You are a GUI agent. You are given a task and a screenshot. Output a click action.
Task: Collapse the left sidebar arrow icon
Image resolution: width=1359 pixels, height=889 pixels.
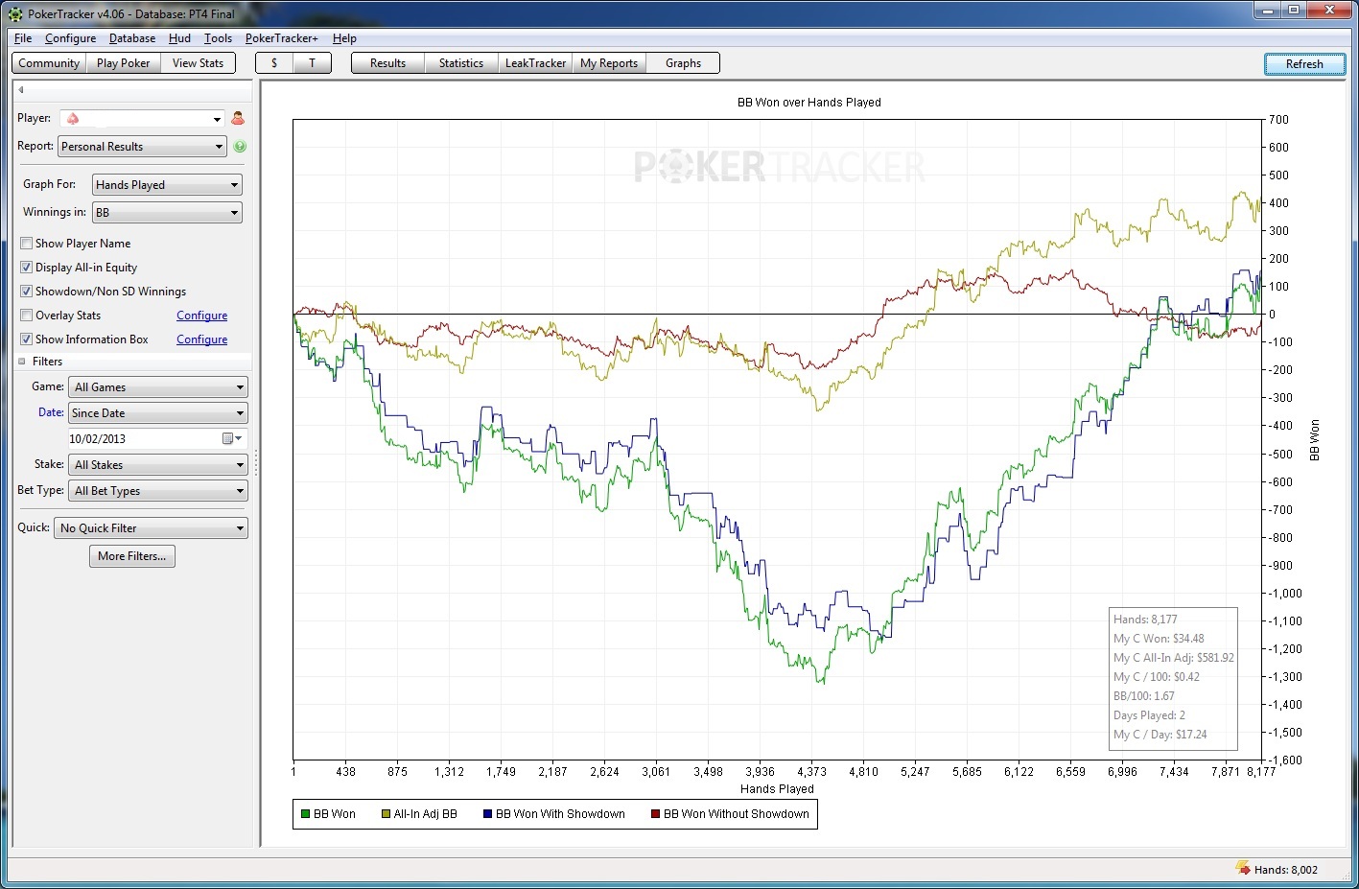(x=20, y=90)
